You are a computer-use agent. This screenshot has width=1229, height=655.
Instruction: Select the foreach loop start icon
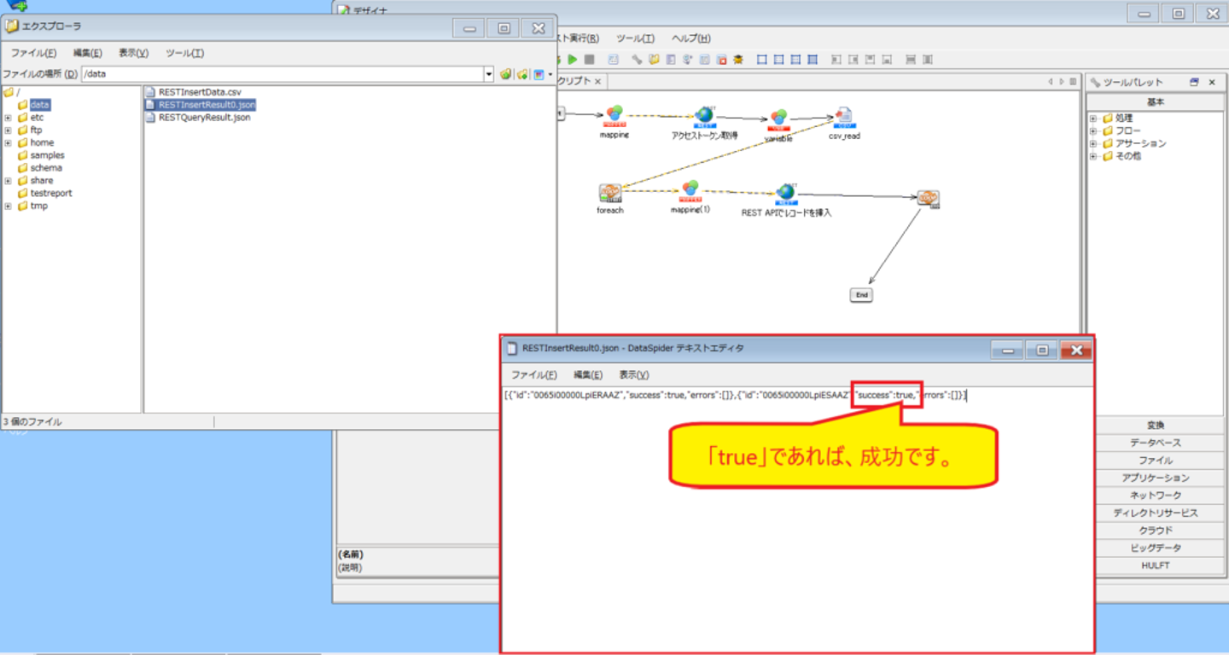[609, 193]
